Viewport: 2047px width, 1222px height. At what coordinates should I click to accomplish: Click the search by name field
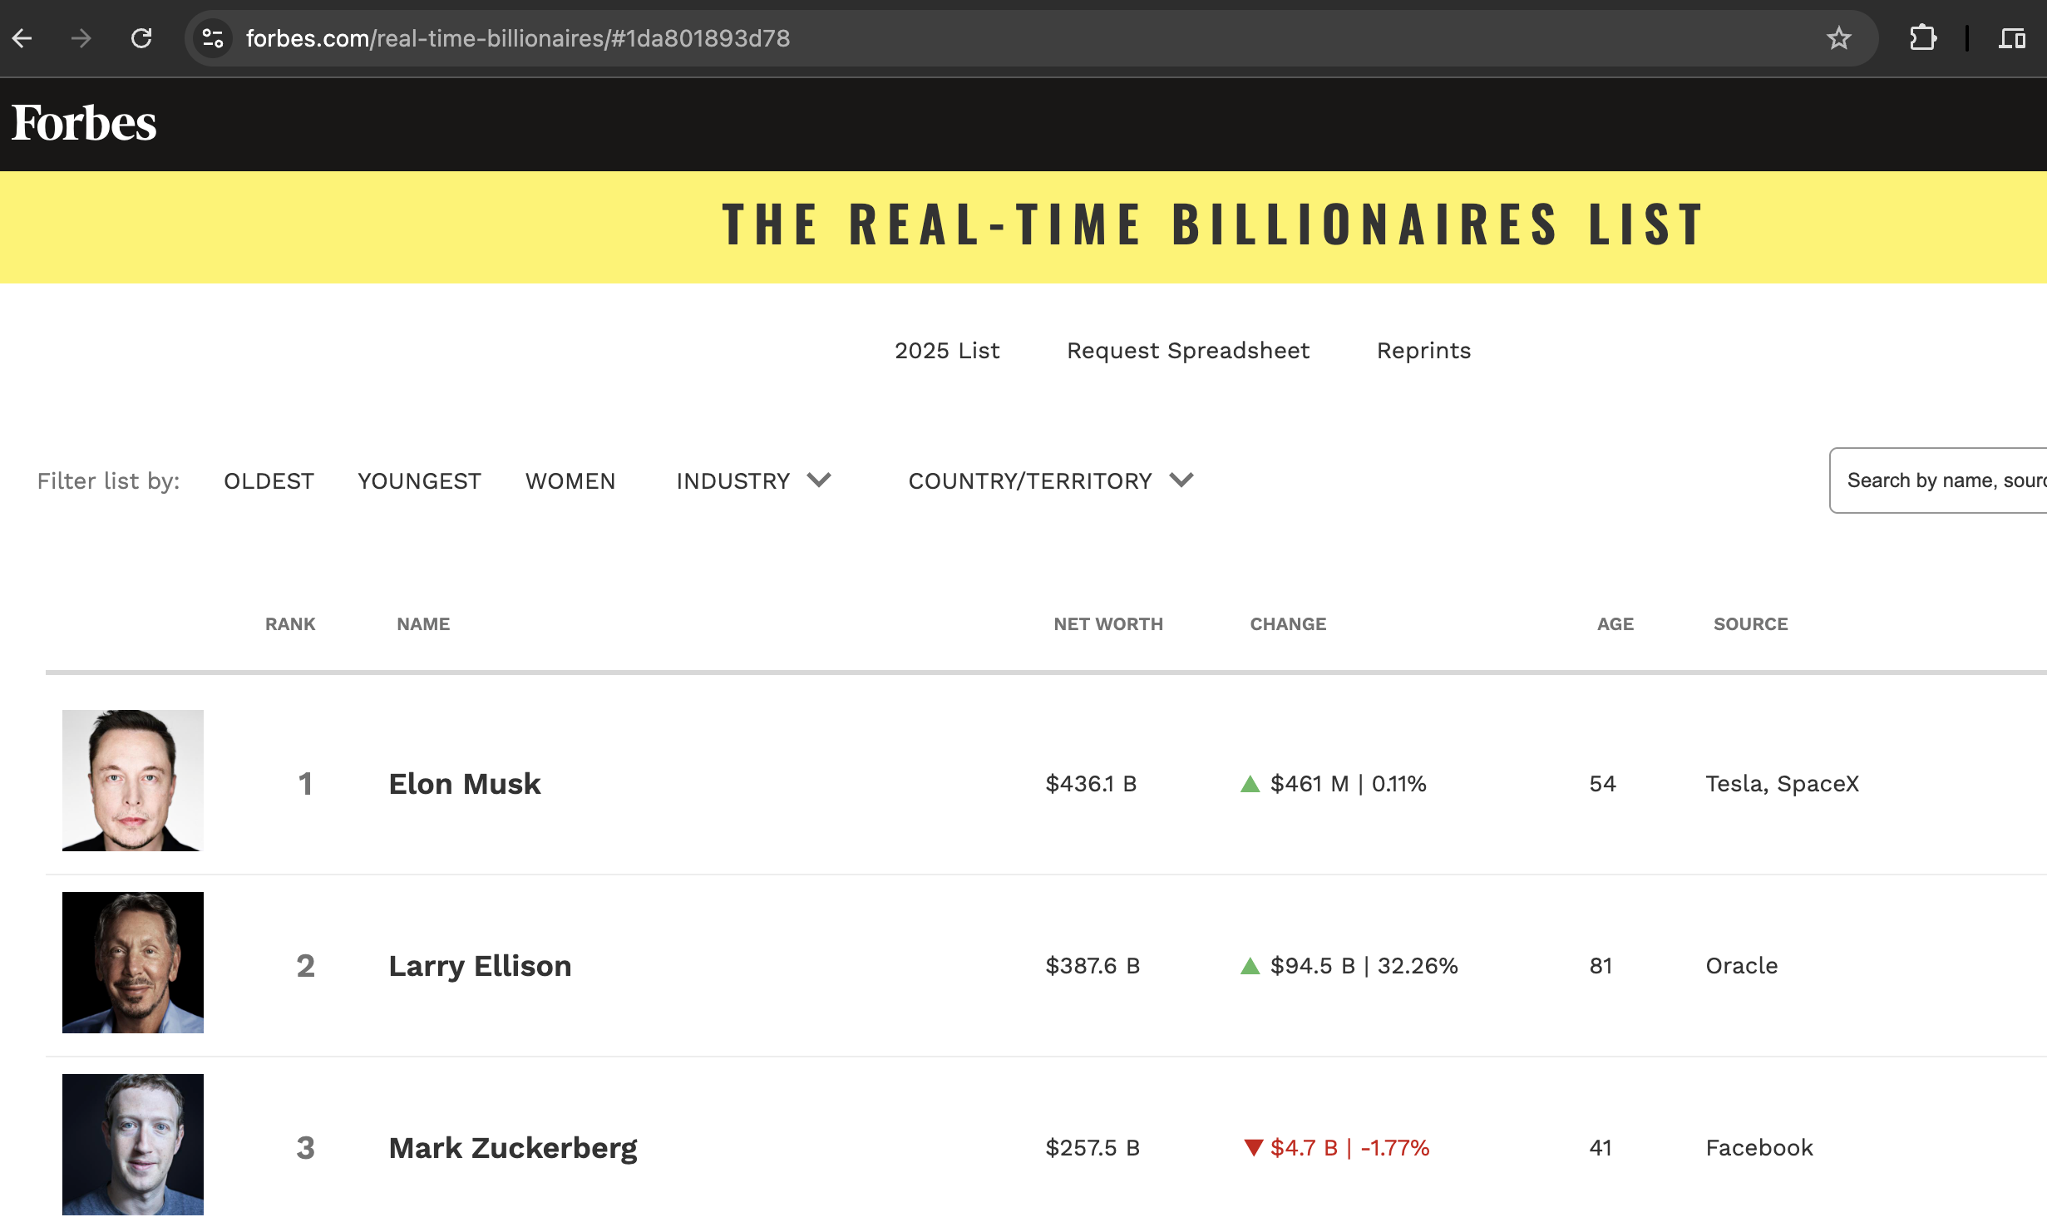pyautogui.click(x=1941, y=480)
